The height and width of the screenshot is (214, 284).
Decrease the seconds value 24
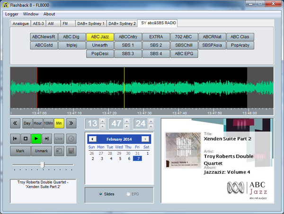coord(151,126)
